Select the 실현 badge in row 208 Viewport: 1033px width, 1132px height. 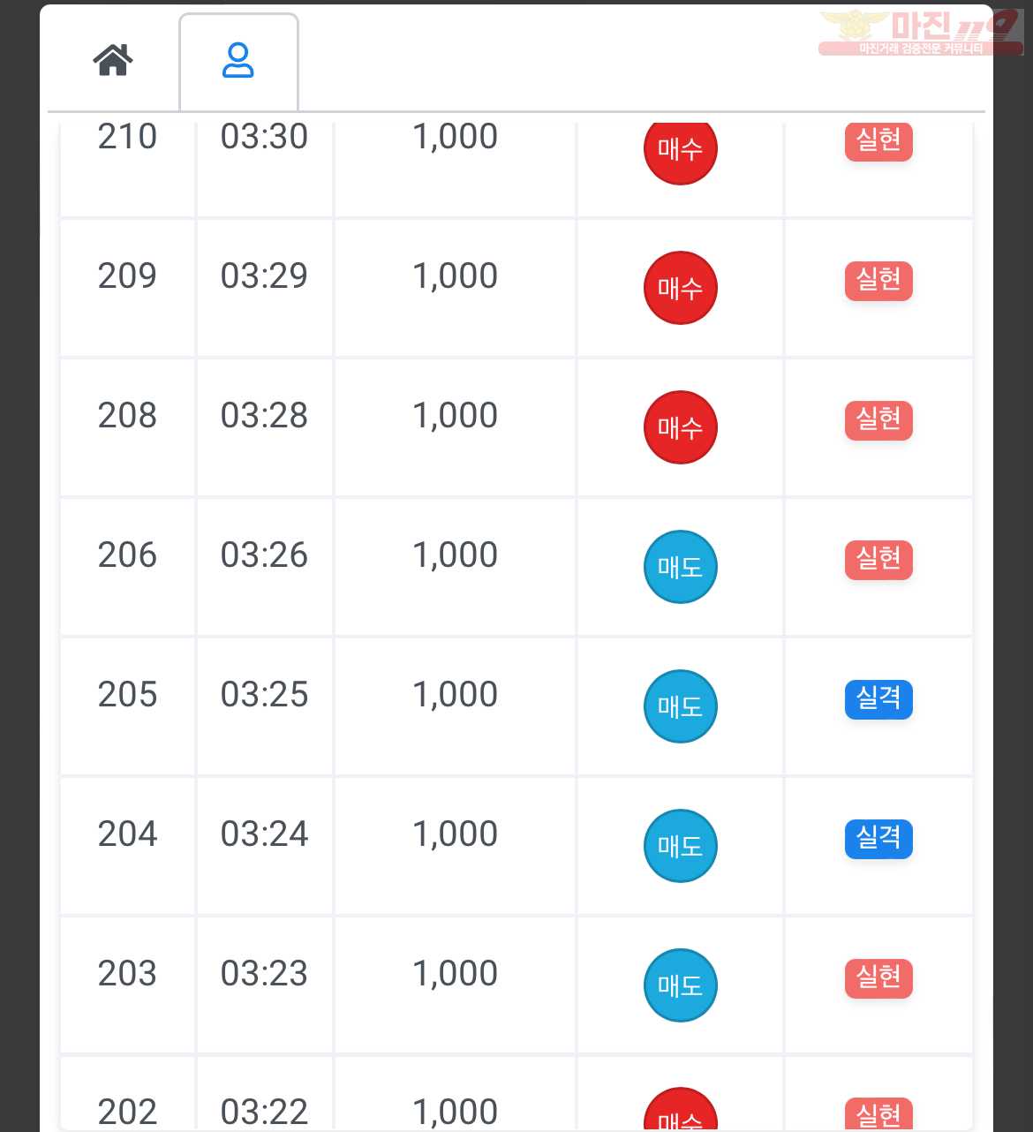(878, 419)
